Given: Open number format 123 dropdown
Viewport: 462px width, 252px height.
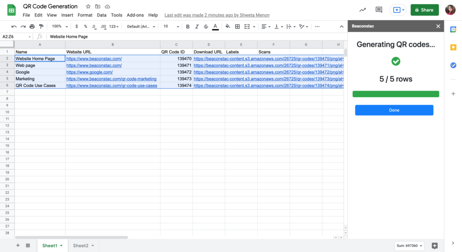Looking at the screenshot, I should tap(114, 27).
